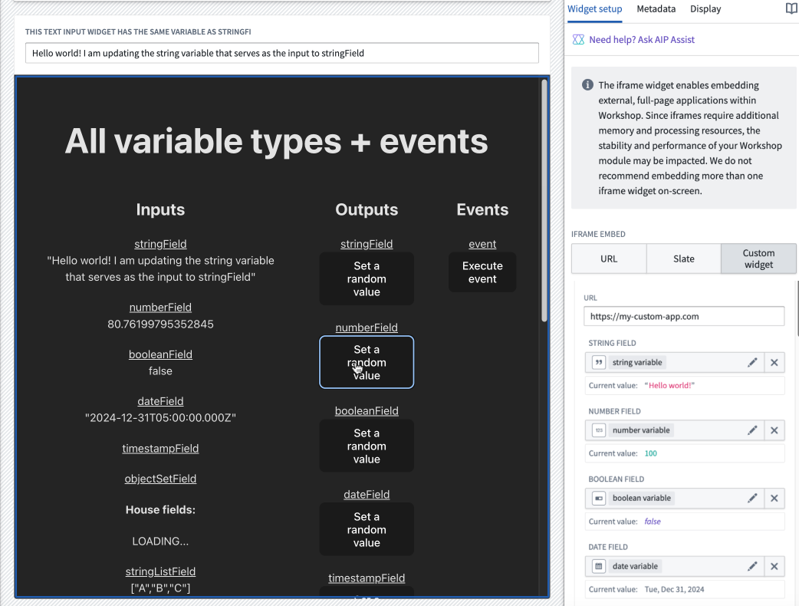Remove the date variable with its X button

tap(774, 566)
